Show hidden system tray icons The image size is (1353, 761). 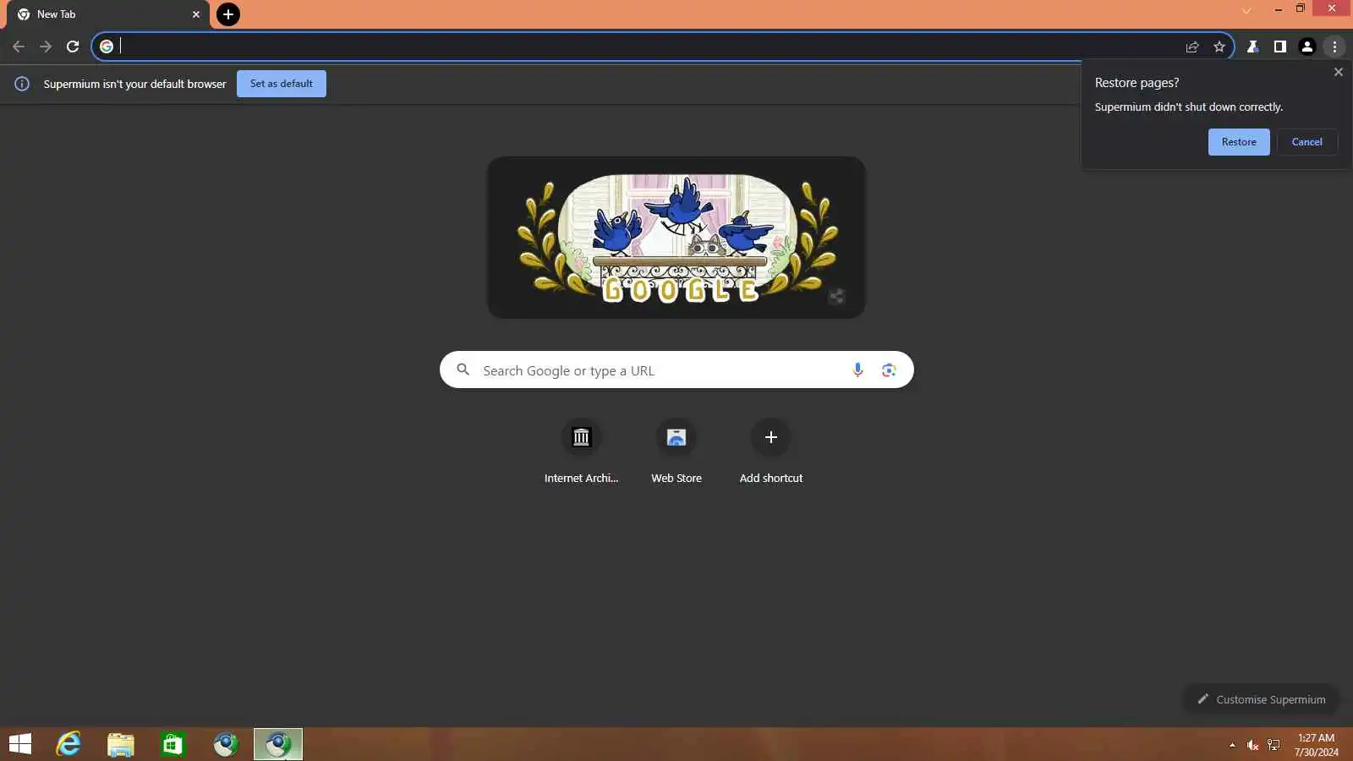(x=1232, y=745)
